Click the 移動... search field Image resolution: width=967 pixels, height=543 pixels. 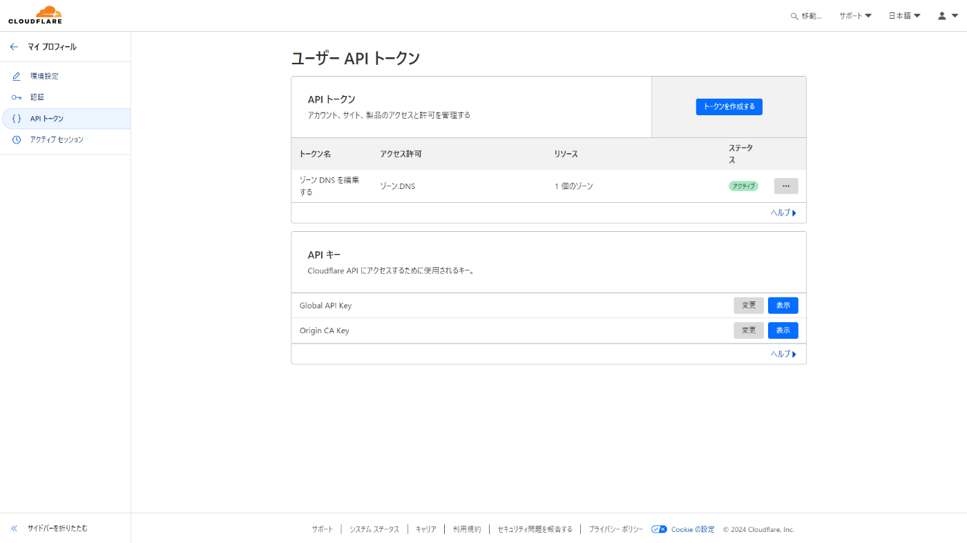(806, 16)
